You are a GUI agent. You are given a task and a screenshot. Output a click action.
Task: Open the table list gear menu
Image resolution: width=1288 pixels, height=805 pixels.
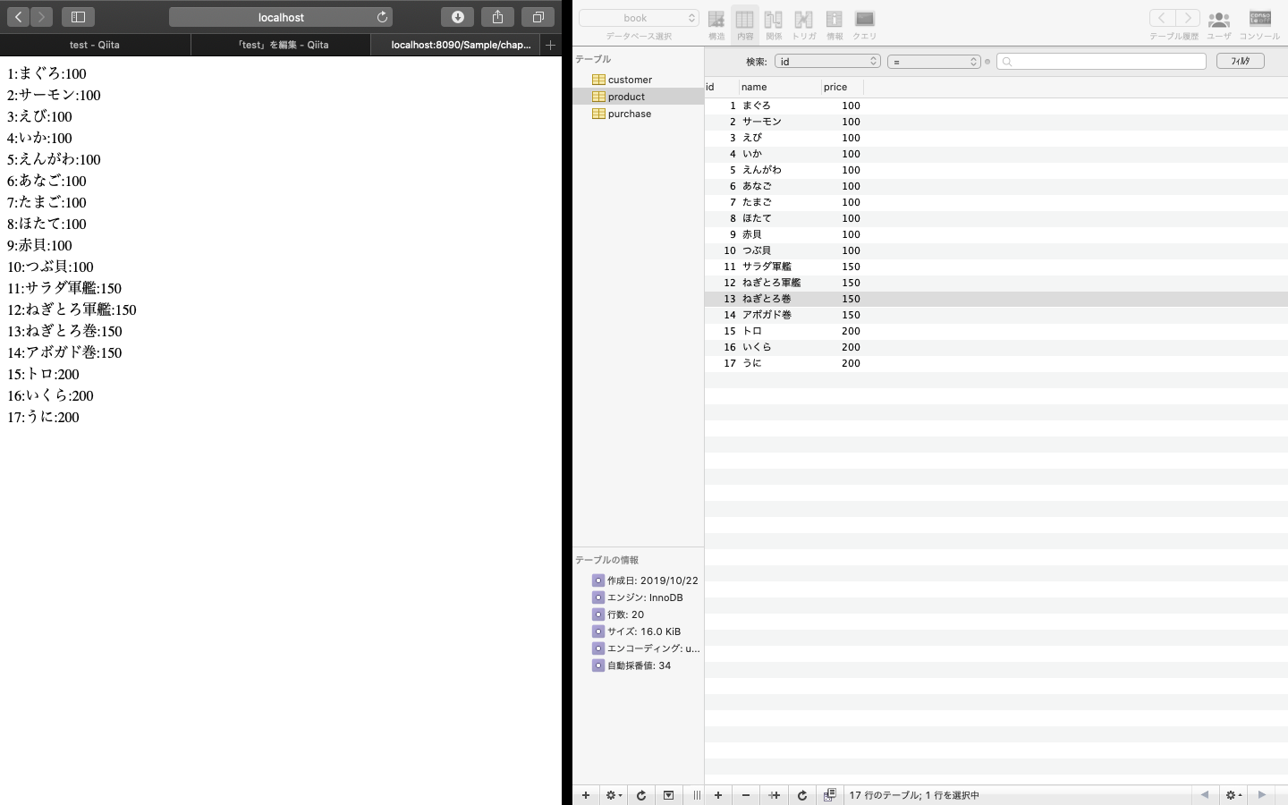(614, 795)
